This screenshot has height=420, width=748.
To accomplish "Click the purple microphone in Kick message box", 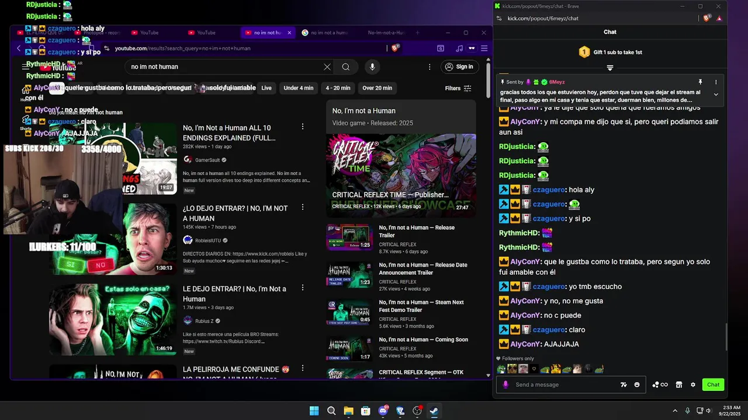I will pos(505,384).
